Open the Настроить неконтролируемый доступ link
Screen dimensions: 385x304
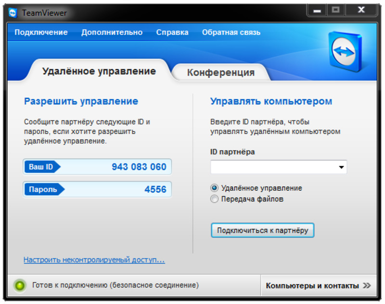point(94,260)
